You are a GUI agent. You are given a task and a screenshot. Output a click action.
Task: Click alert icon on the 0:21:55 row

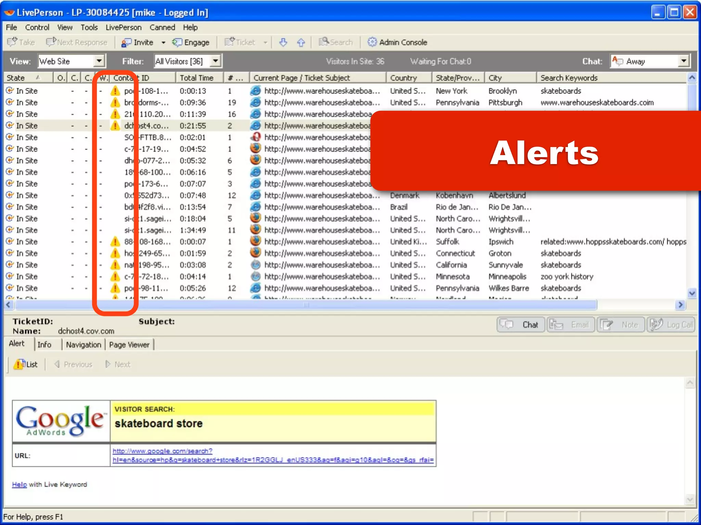(115, 126)
